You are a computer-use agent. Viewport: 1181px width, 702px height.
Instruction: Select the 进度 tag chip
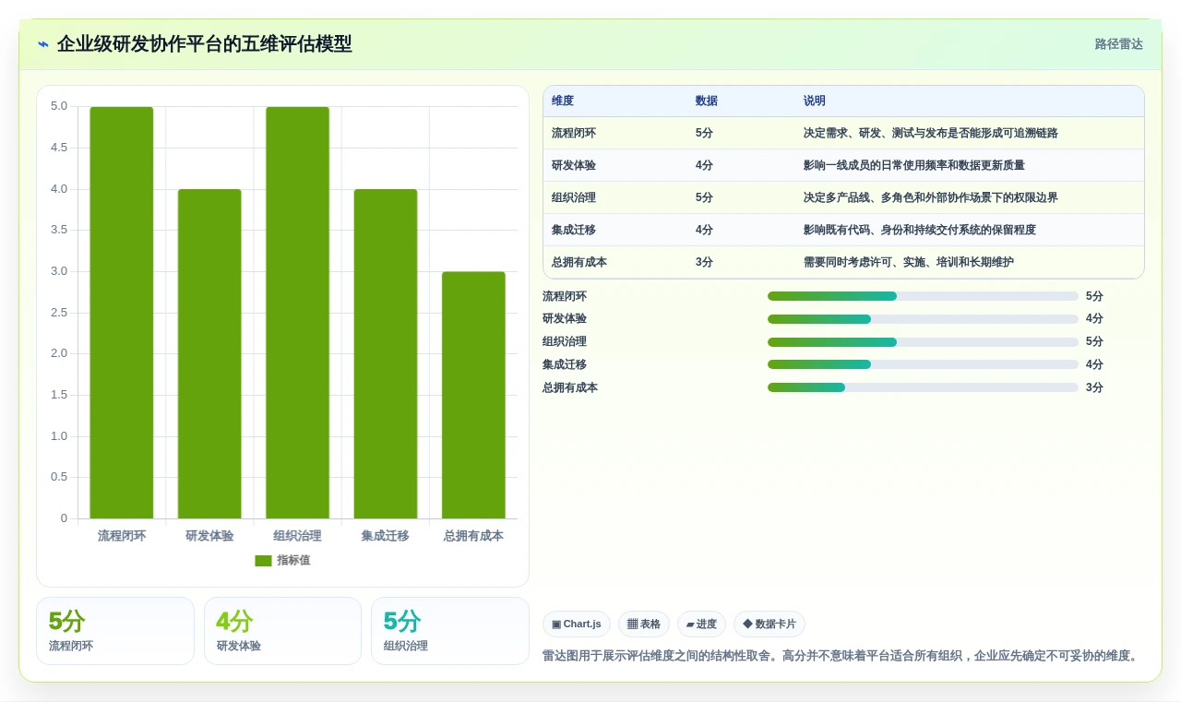point(701,625)
